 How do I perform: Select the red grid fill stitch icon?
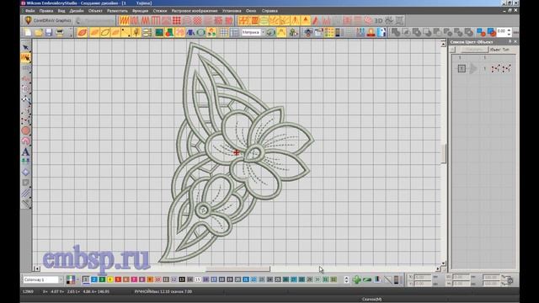coord(177,20)
